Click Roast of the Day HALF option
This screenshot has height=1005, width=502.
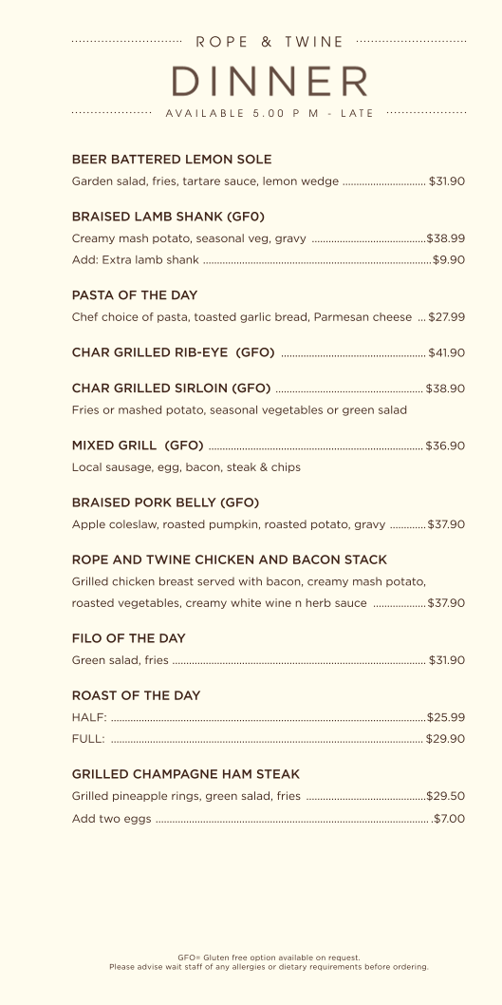[269, 717]
